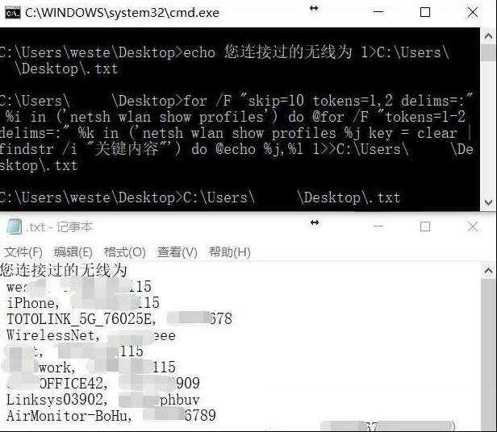Maximize the Notepad window
This screenshot has height=432, width=497.
[425, 226]
